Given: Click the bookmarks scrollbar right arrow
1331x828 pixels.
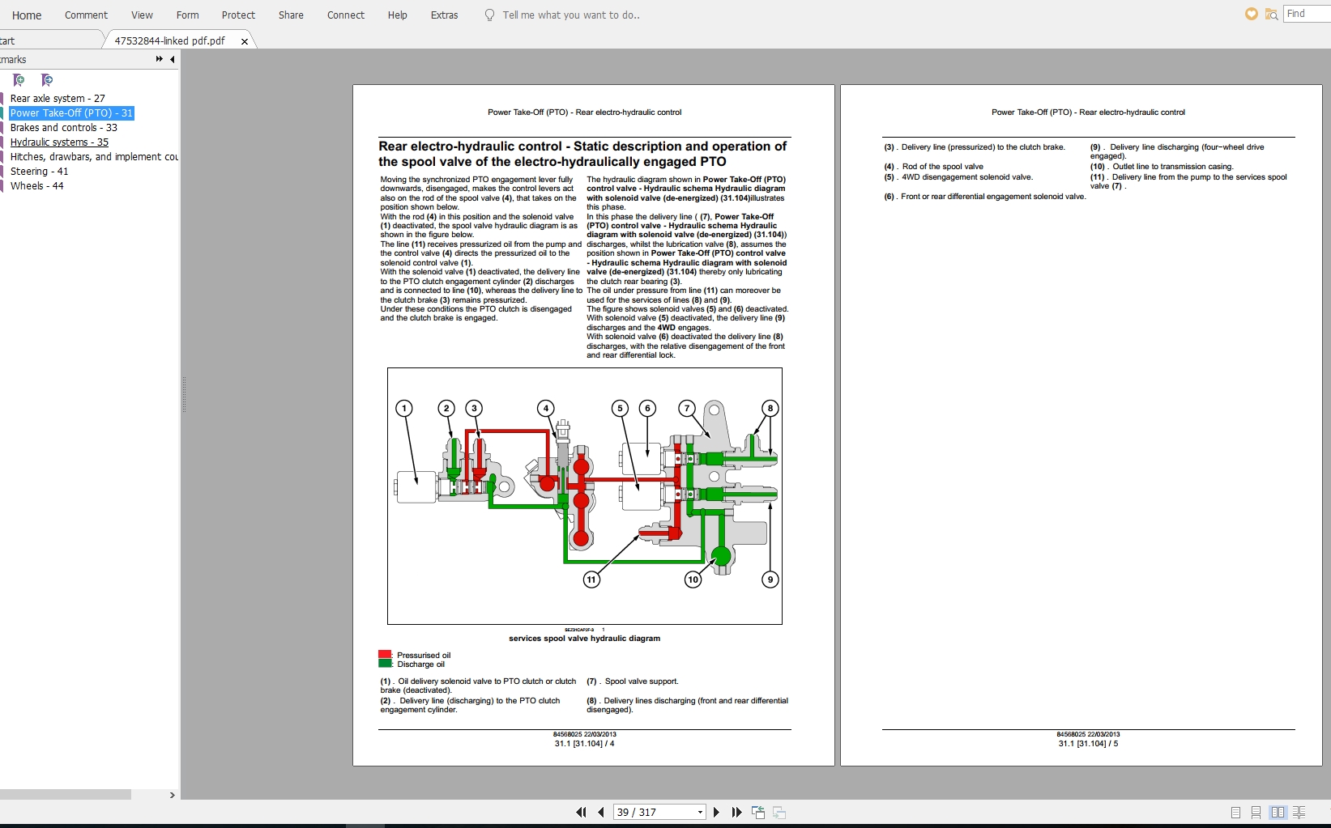Looking at the screenshot, I should 172,795.
